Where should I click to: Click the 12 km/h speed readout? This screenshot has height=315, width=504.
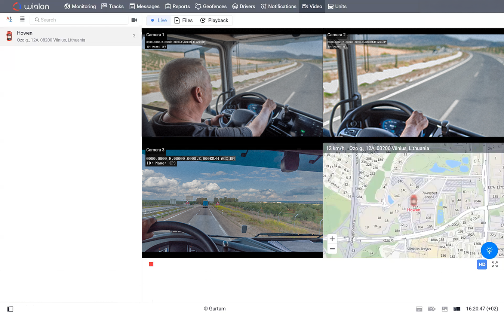coord(335,149)
